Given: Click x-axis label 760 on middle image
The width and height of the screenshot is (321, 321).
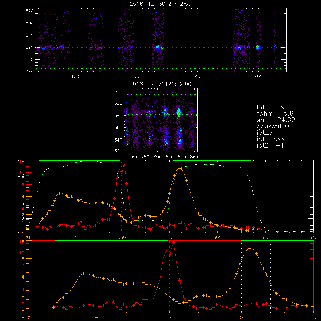Looking at the screenshot, I should [133, 157].
